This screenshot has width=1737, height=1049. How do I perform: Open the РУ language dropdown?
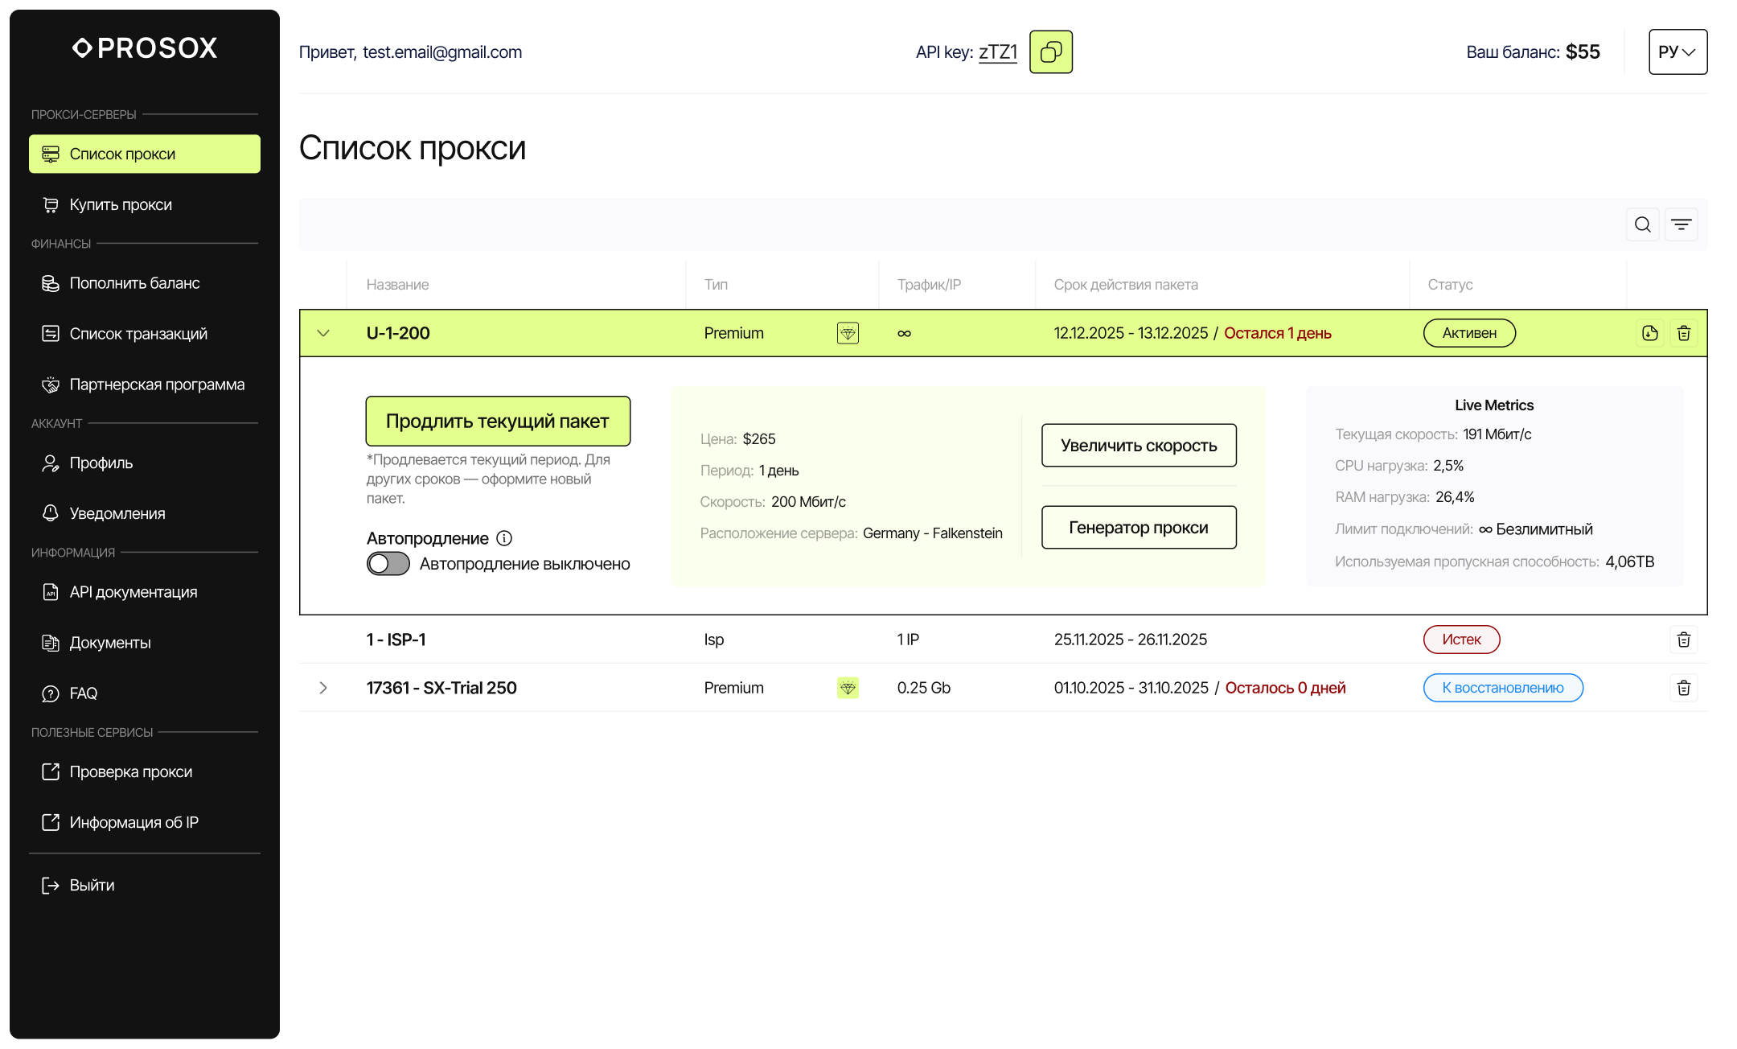tap(1677, 52)
